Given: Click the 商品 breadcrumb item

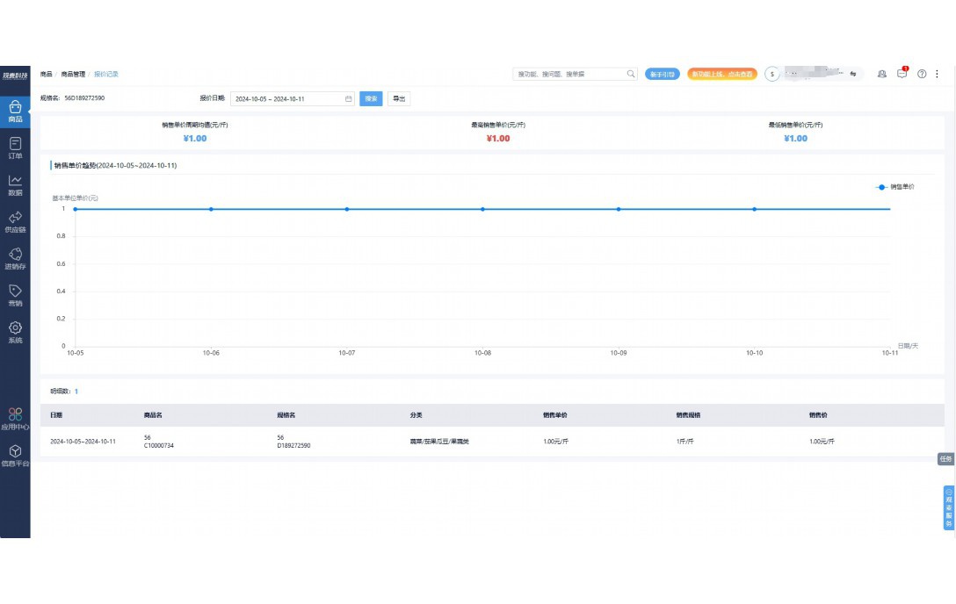Looking at the screenshot, I should (x=46, y=75).
